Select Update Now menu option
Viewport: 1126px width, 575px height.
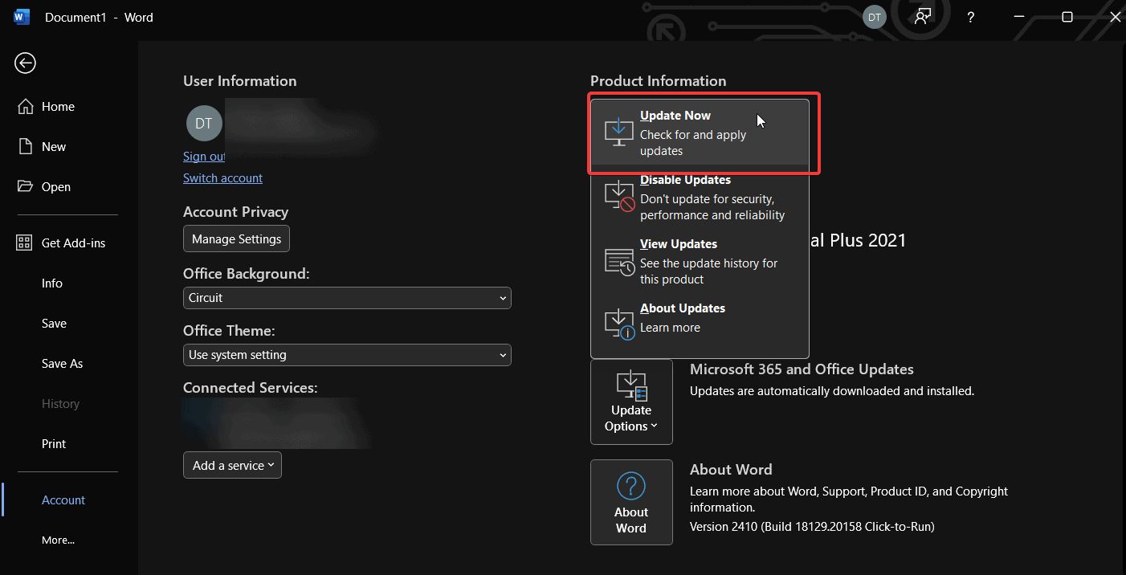700,133
